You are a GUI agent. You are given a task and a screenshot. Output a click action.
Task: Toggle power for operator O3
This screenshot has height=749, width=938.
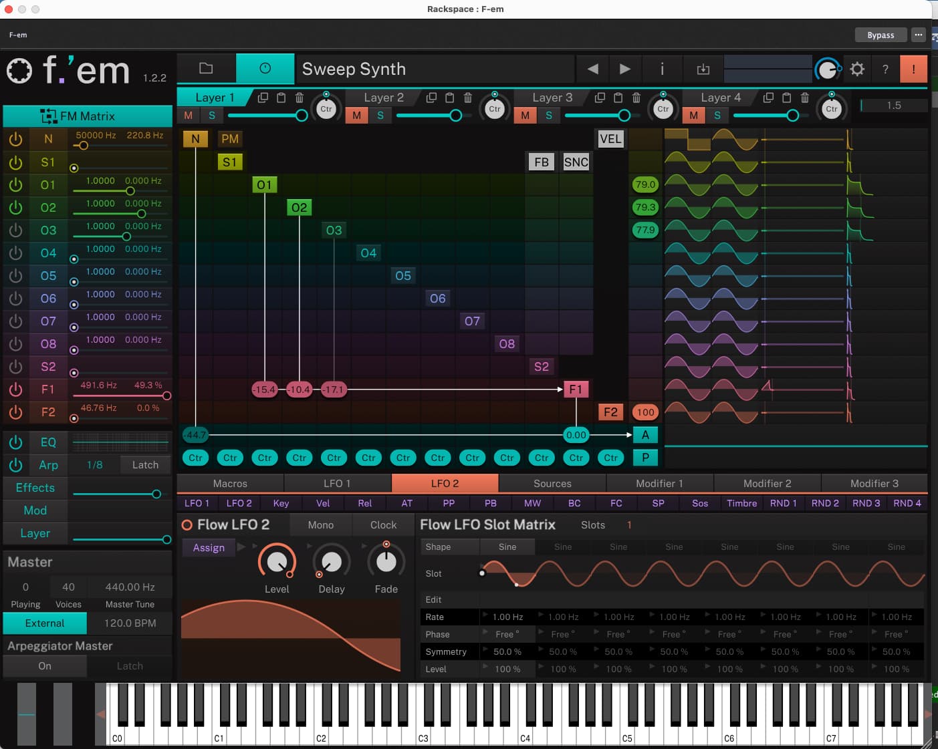(x=16, y=230)
